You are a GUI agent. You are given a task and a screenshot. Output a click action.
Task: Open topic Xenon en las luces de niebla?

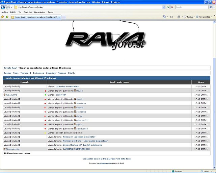click(x=79, y=137)
